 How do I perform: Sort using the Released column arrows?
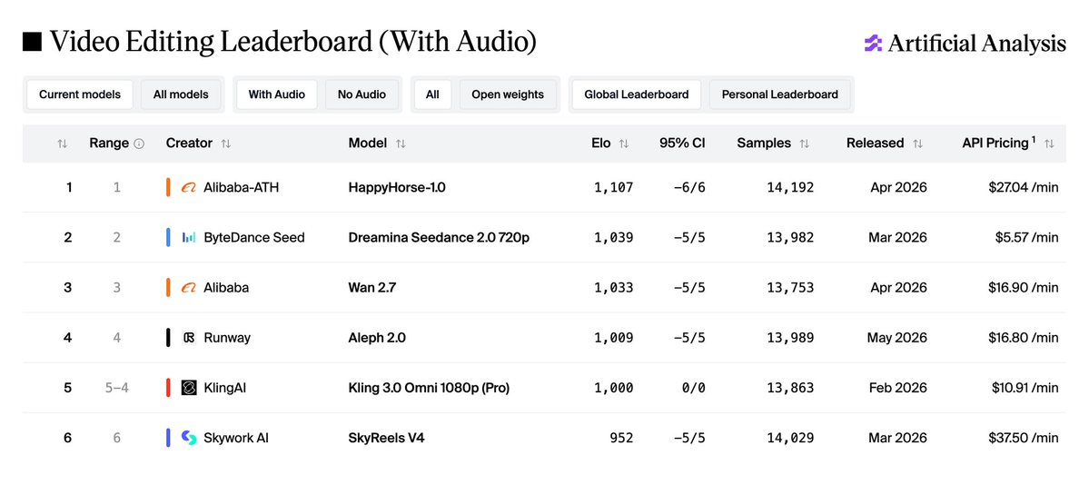(917, 144)
